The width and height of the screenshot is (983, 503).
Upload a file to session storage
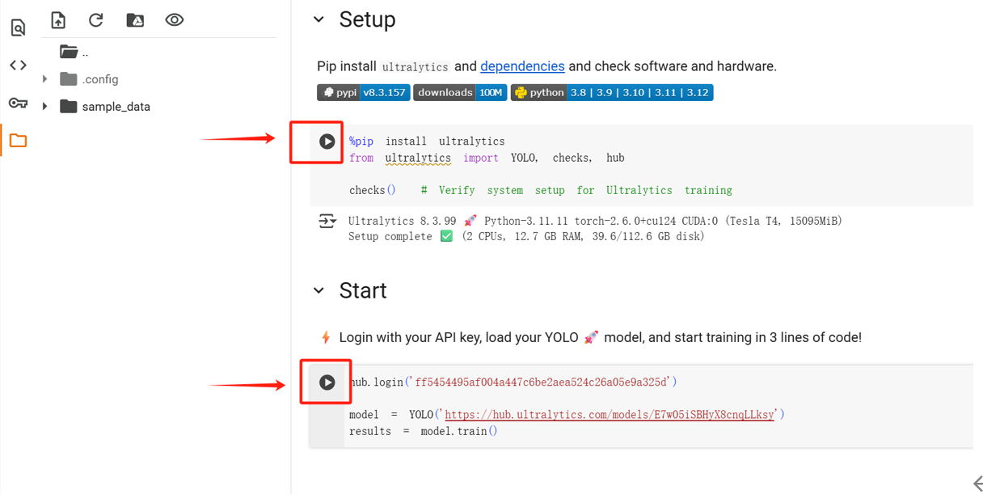[x=58, y=19]
